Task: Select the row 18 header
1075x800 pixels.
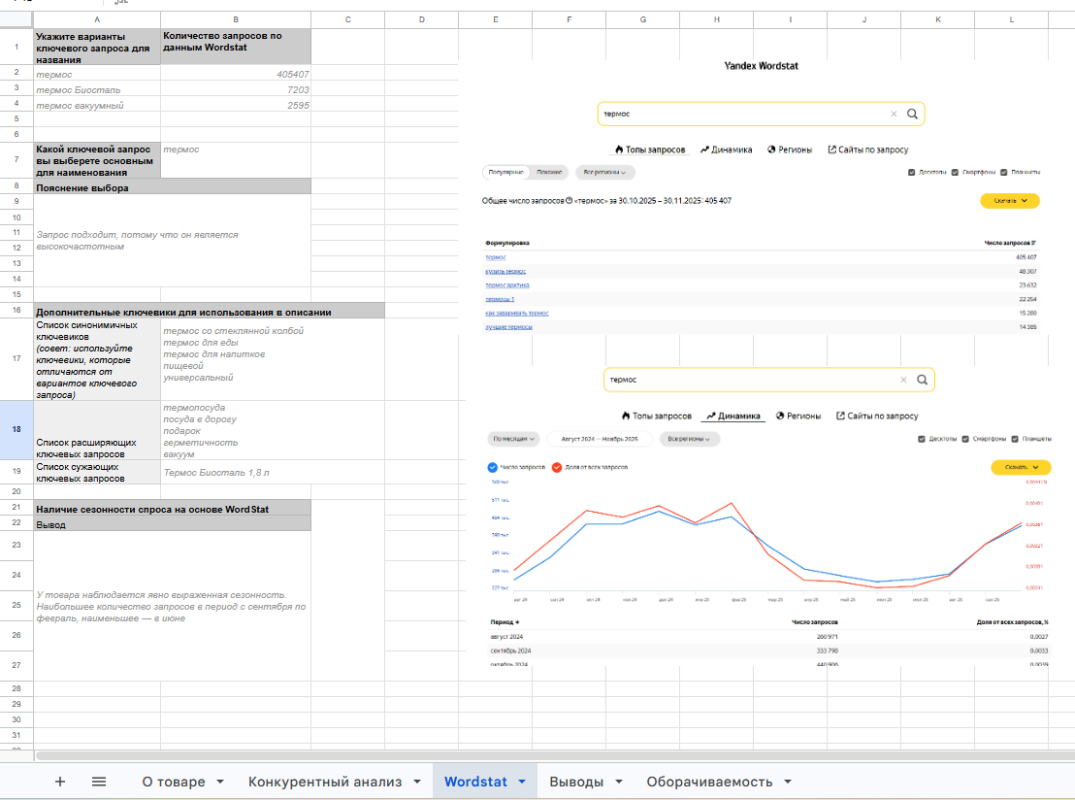Action: click(x=16, y=429)
